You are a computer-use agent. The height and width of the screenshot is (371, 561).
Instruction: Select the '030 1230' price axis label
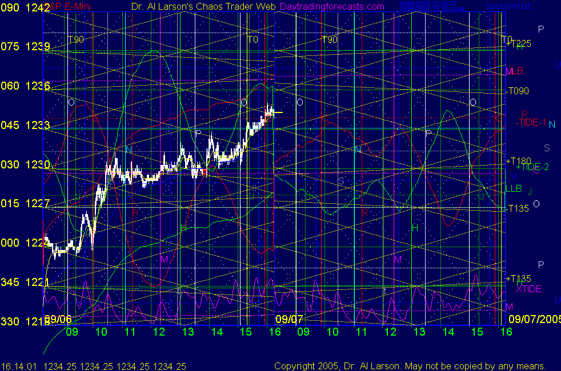(25, 164)
